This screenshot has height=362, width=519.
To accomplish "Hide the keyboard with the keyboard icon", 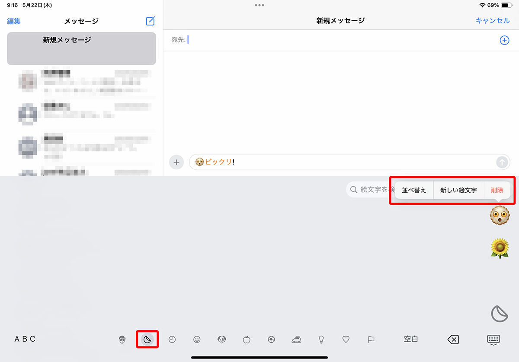I will click(494, 340).
